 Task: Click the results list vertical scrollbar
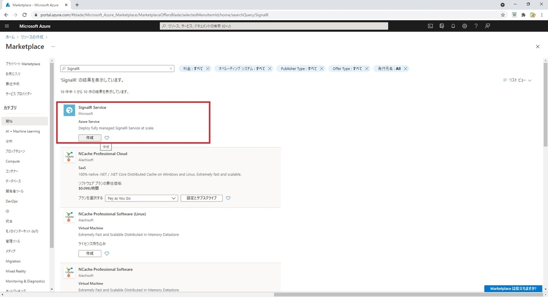pyautogui.click(x=545, y=105)
